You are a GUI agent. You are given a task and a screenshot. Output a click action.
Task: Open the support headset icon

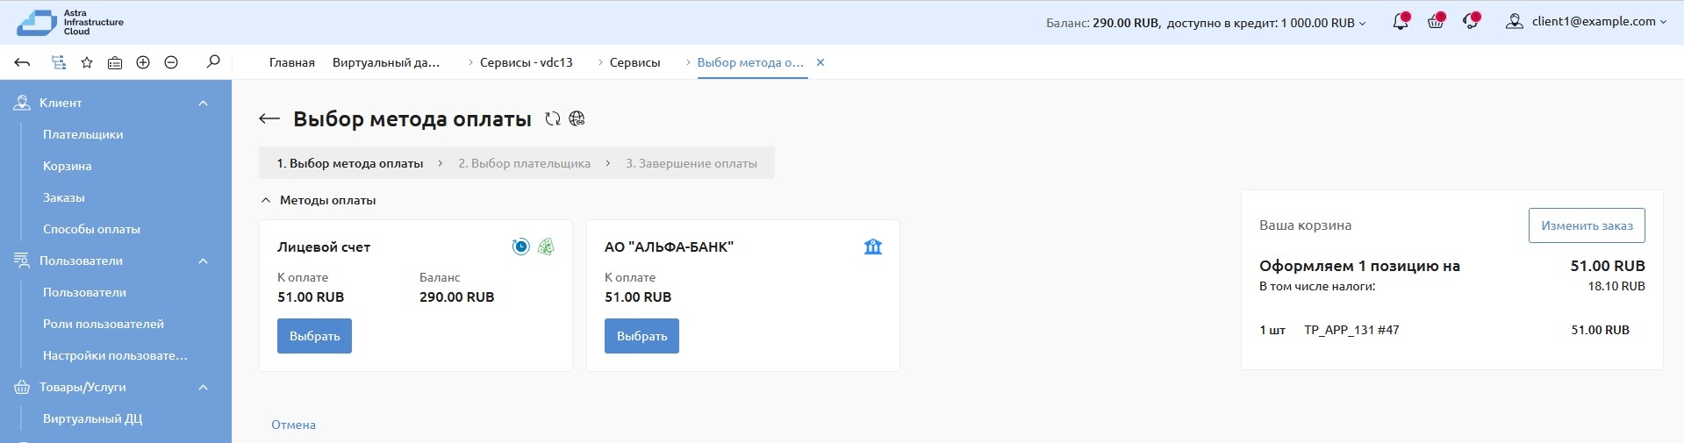pos(1471,22)
